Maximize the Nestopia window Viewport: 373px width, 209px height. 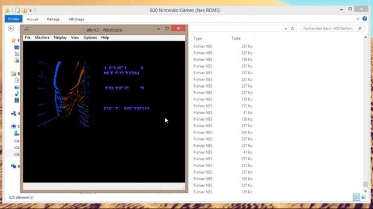(x=167, y=28)
